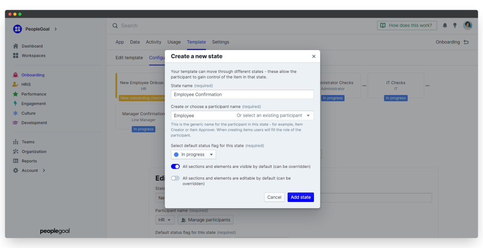Screen dimensions: 483x248
Task: Click the Teams sidebar icon
Action: [16, 142]
